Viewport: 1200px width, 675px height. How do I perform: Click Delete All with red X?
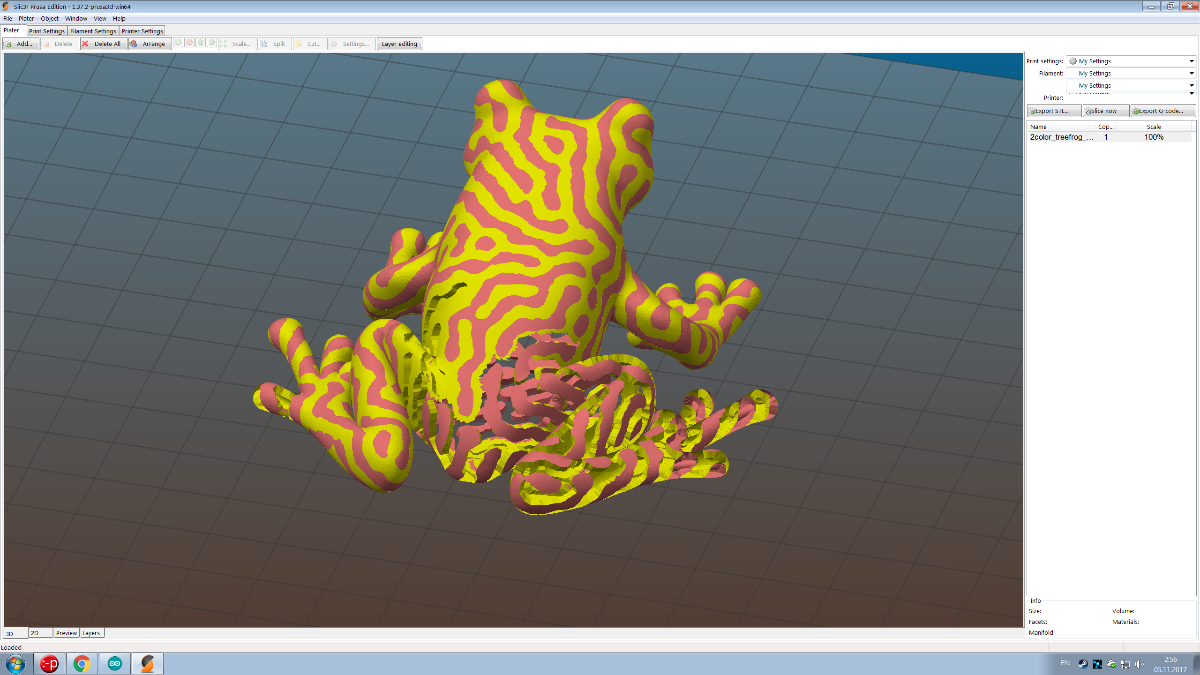103,44
